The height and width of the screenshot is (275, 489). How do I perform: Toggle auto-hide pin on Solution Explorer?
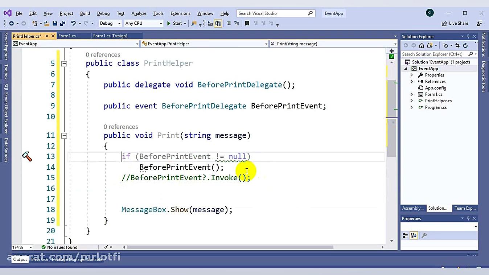click(468, 36)
